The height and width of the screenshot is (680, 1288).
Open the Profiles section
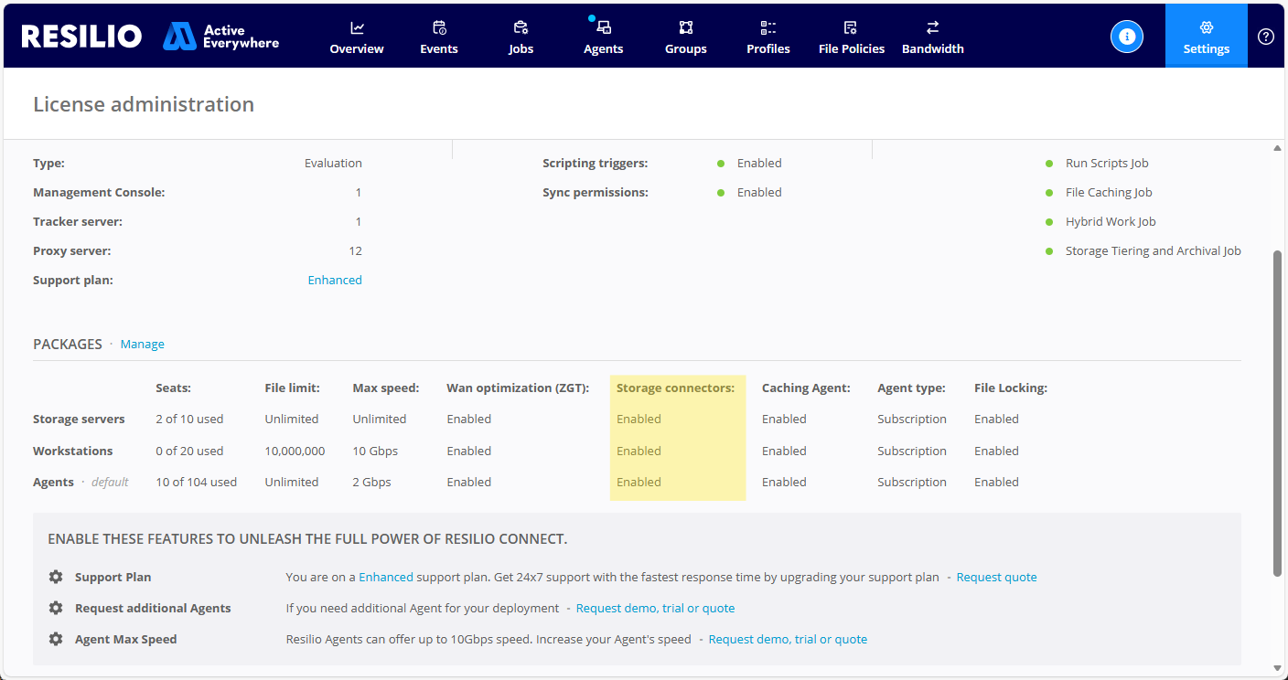coord(767,37)
